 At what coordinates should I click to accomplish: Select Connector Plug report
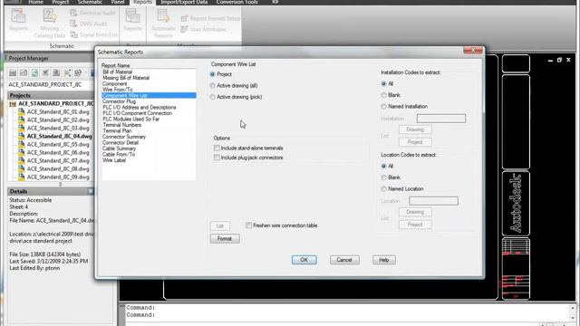tap(119, 101)
